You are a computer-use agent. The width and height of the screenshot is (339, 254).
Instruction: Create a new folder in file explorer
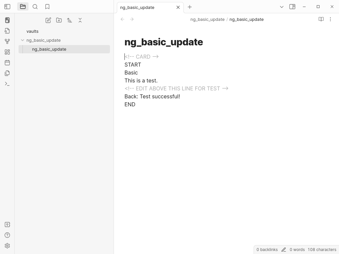59,20
